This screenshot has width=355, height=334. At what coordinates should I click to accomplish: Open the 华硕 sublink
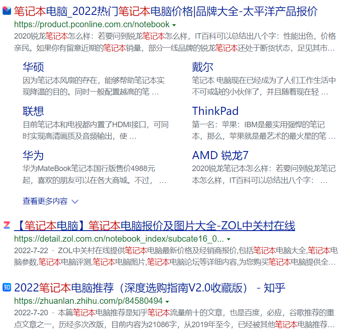click(33, 67)
